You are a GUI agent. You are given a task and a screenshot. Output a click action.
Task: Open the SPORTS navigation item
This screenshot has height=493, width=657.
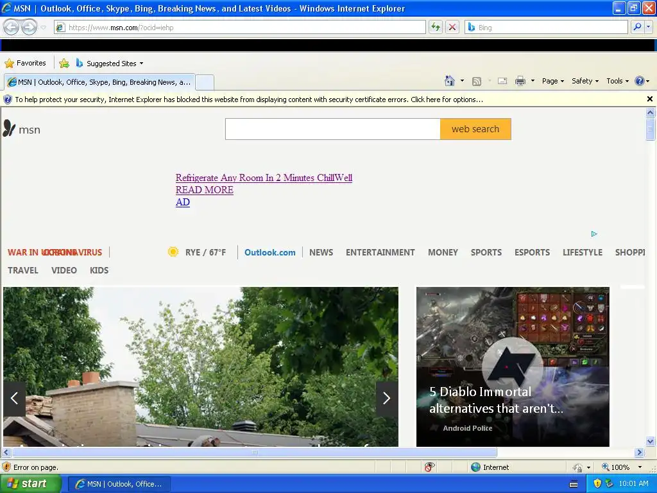[x=486, y=252]
